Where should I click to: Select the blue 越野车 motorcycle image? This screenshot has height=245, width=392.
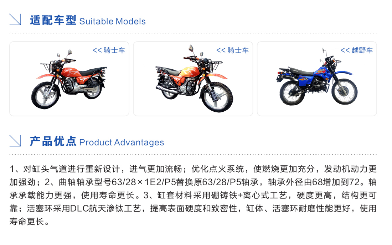click(317, 77)
